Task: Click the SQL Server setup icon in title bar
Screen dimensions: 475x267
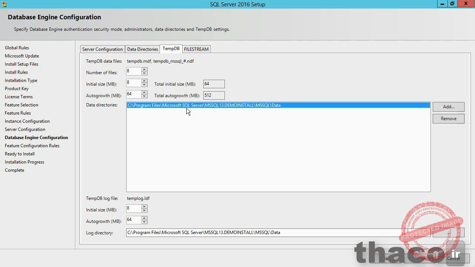Action: click(x=4, y=4)
